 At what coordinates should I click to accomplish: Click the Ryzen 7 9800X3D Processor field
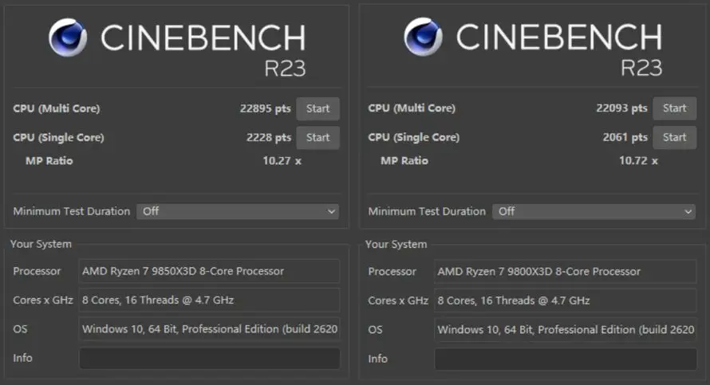click(565, 271)
